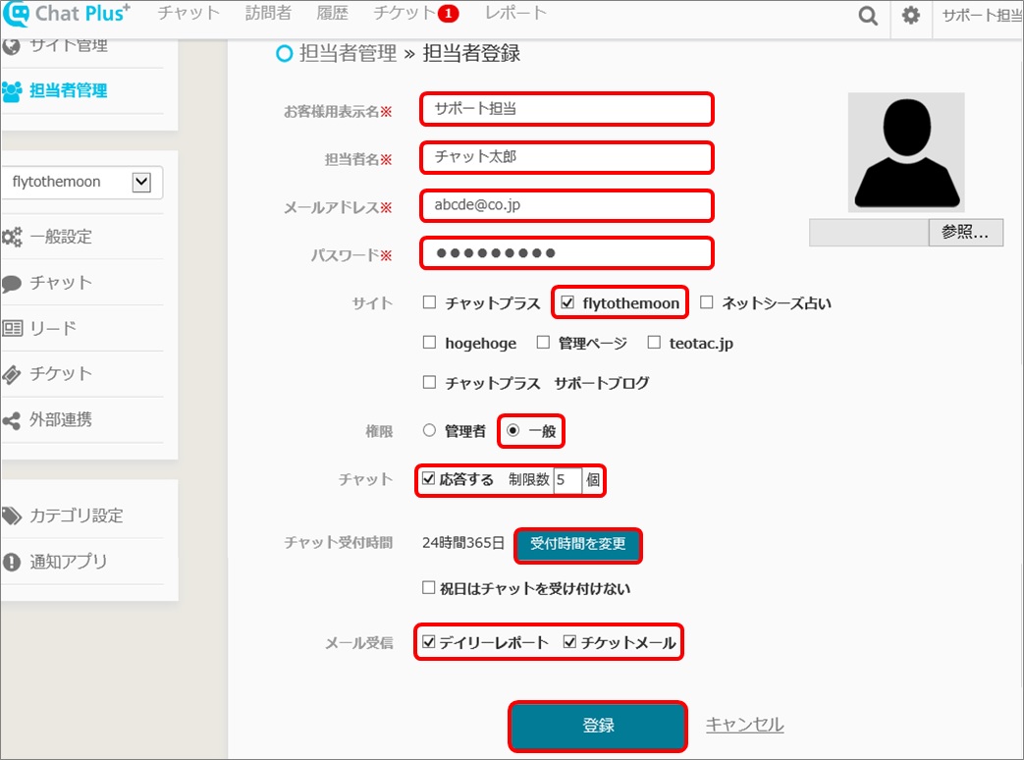Click the カテゴリ設定 tags icon
1024x760 pixels.
[x=12, y=516]
